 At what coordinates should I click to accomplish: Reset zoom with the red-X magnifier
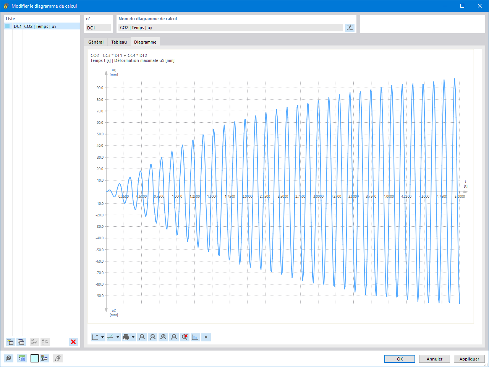click(x=185, y=337)
